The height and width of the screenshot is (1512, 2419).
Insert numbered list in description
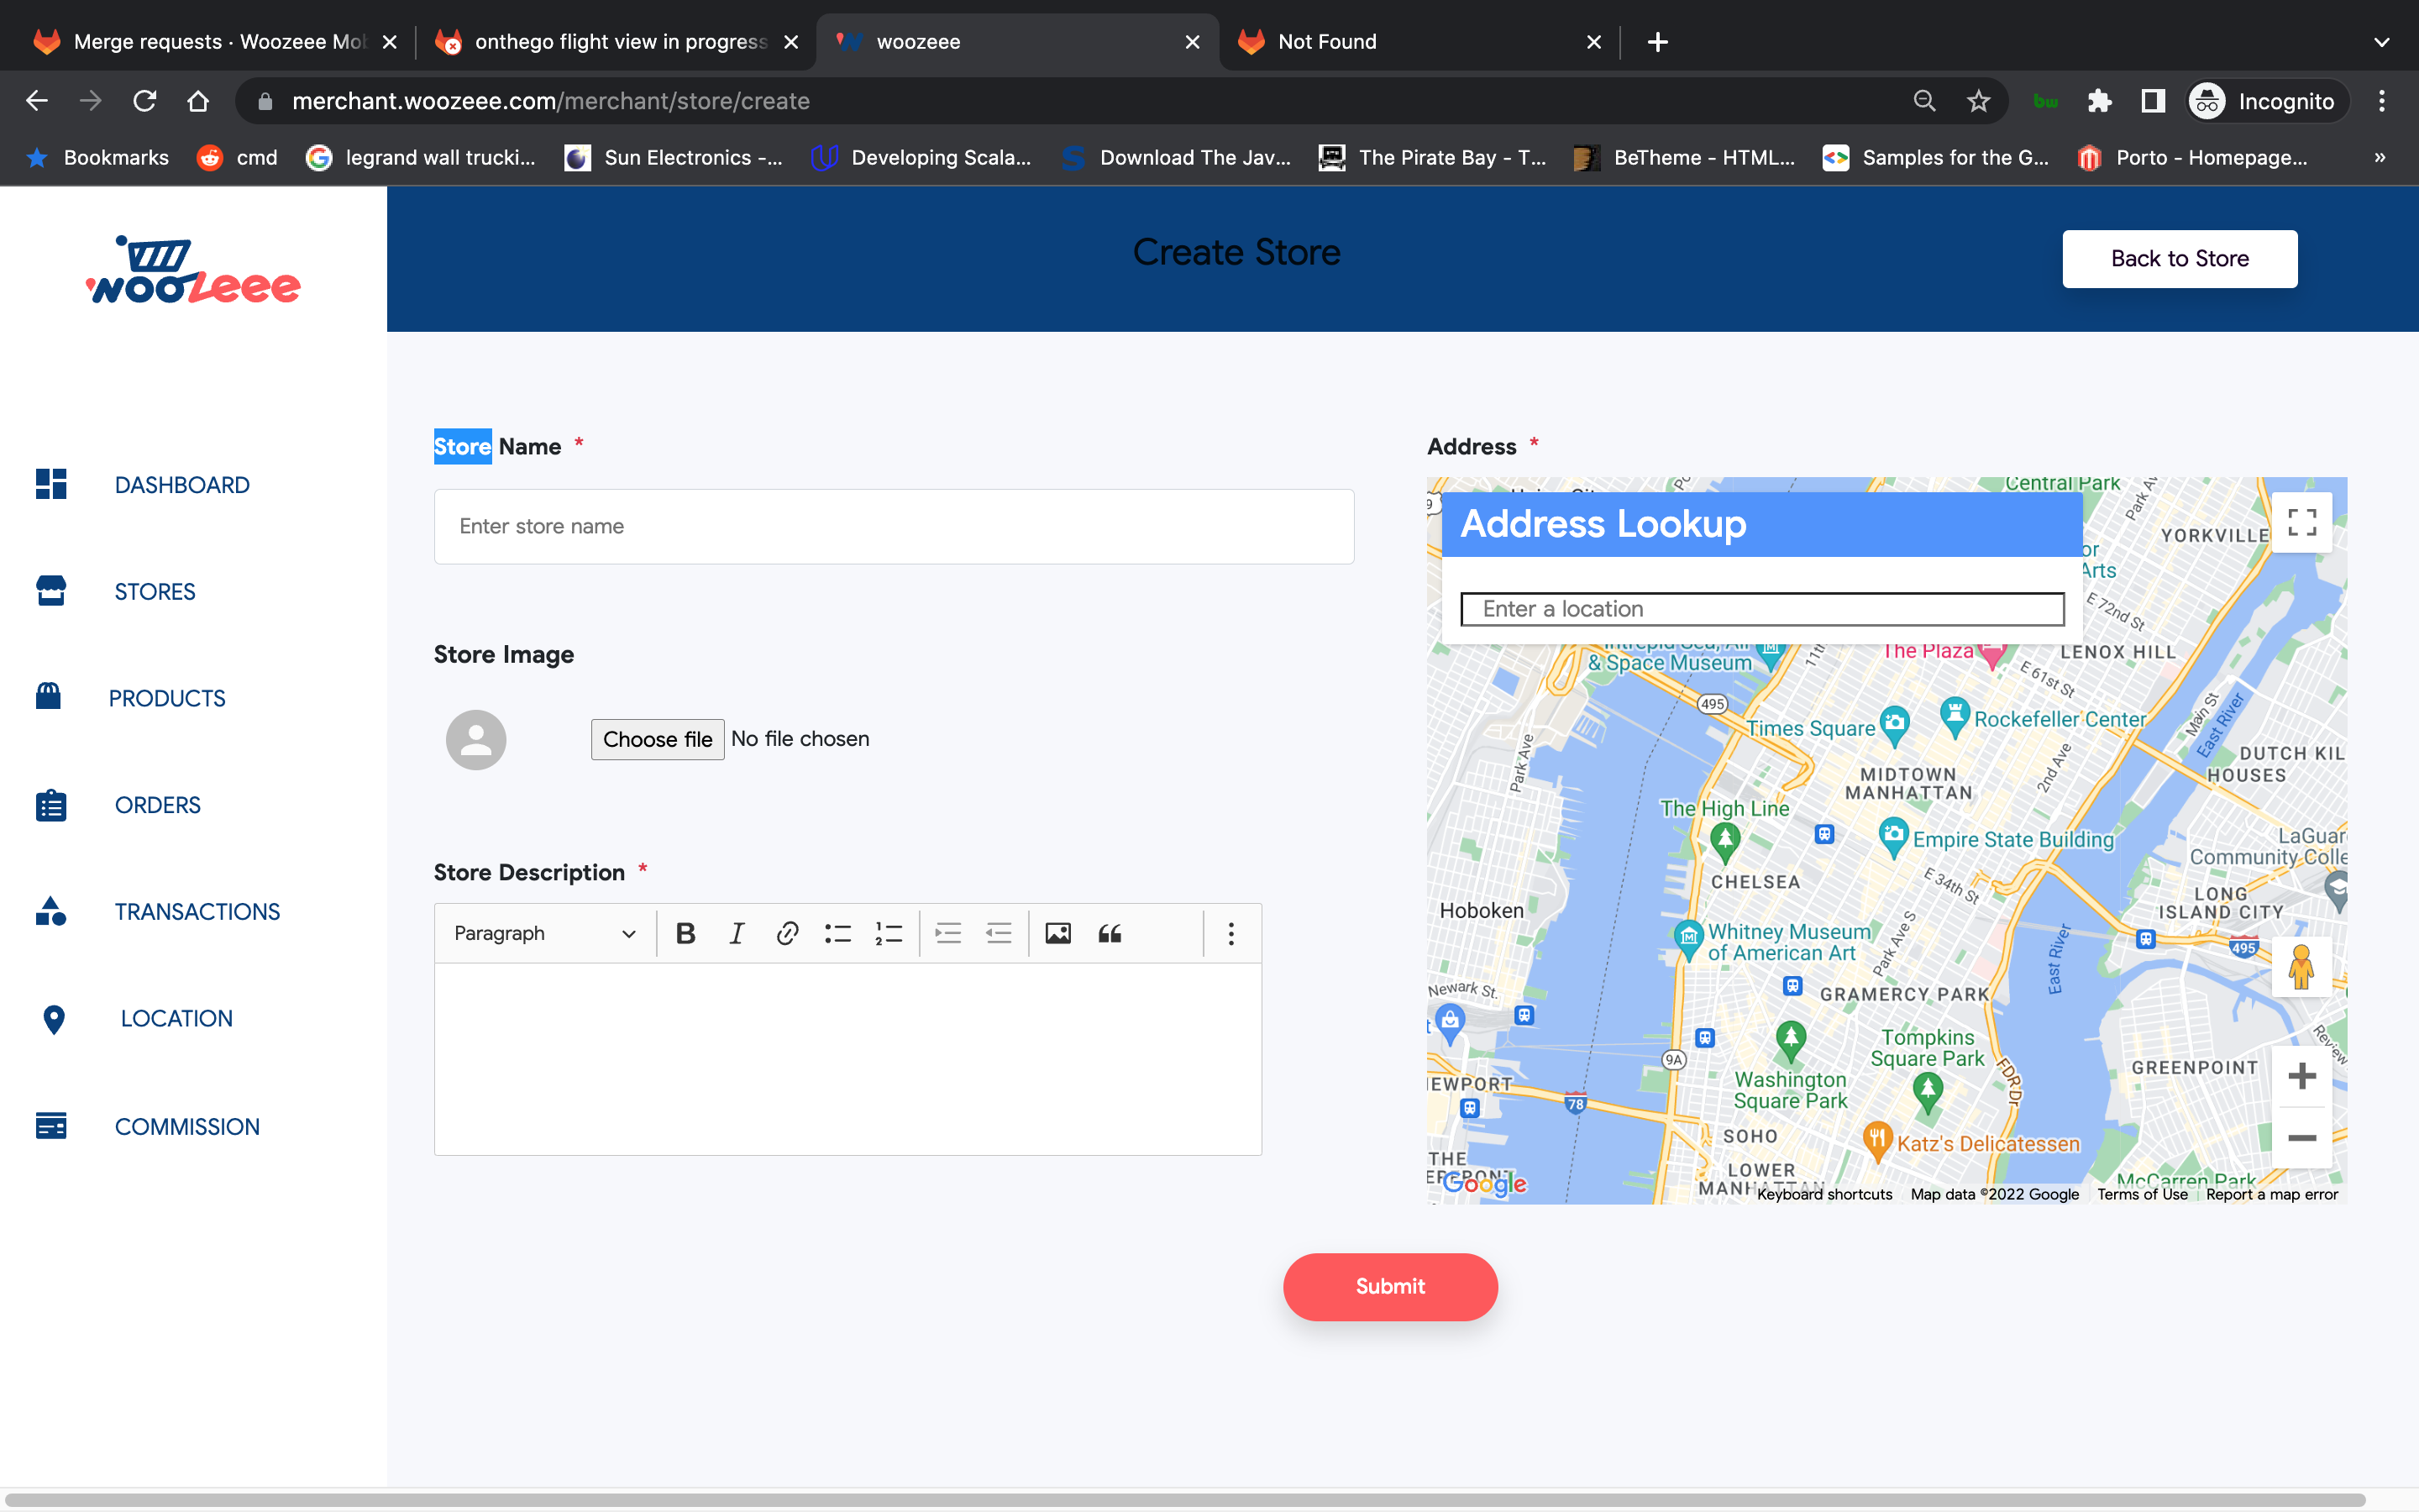[x=889, y=933]
